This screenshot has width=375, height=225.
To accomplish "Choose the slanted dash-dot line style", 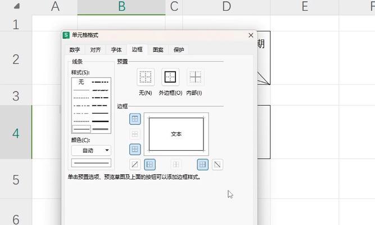I will (x=101, y=90).
